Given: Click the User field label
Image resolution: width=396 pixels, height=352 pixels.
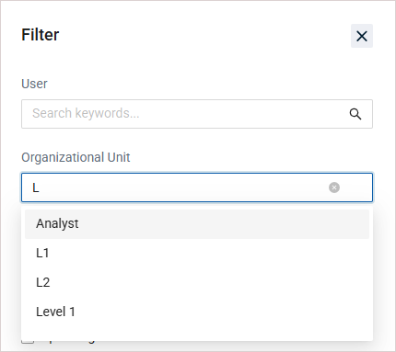Looking at the screenshot, I should click(34, 84).
